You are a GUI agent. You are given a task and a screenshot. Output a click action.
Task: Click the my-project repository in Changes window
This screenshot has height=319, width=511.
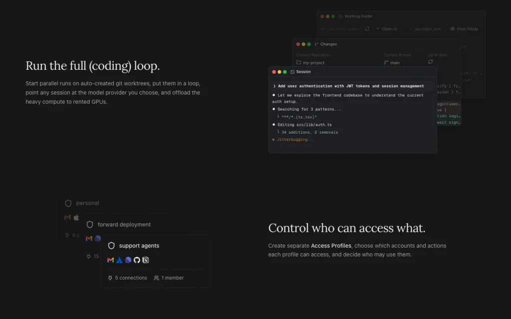click(310, 62)
